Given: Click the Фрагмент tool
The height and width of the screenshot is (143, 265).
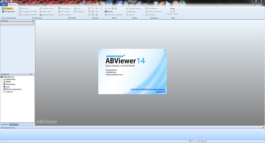Looking at the screenshot, I should 23,8.
